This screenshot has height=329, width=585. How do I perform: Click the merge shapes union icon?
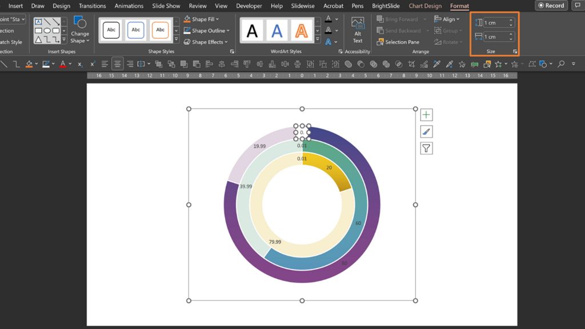pyautogui.click(x=348, y=64)
